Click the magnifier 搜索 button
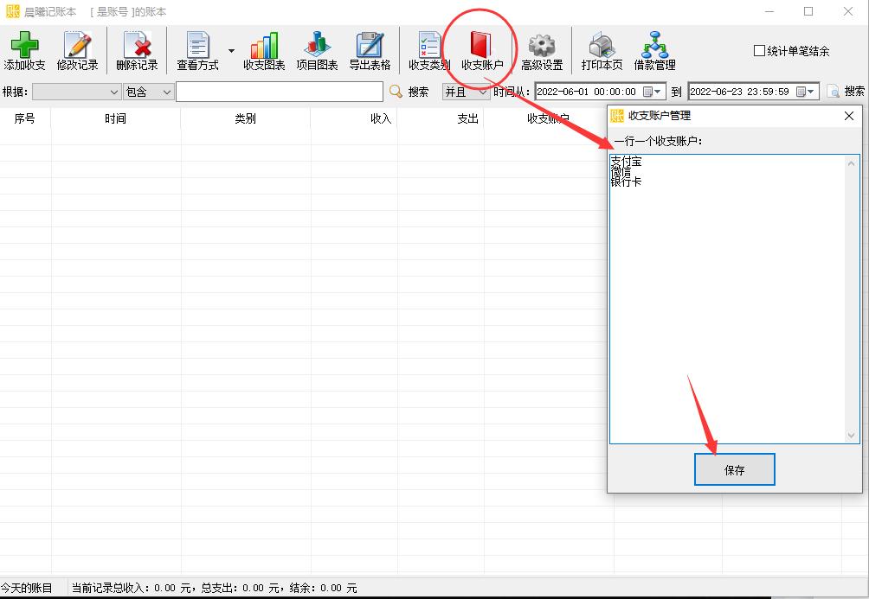Viewport: 869px width, 599px height. point(409,92)
